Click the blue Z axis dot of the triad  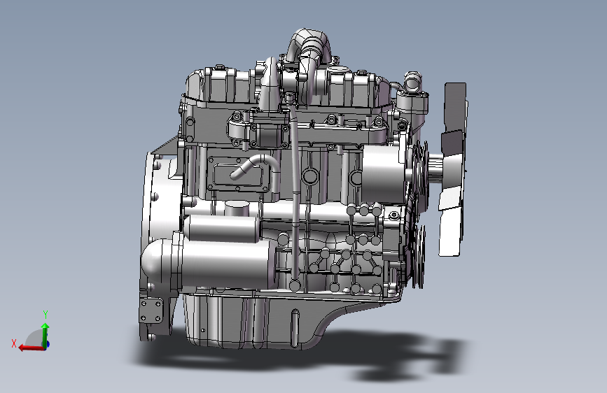47,344
